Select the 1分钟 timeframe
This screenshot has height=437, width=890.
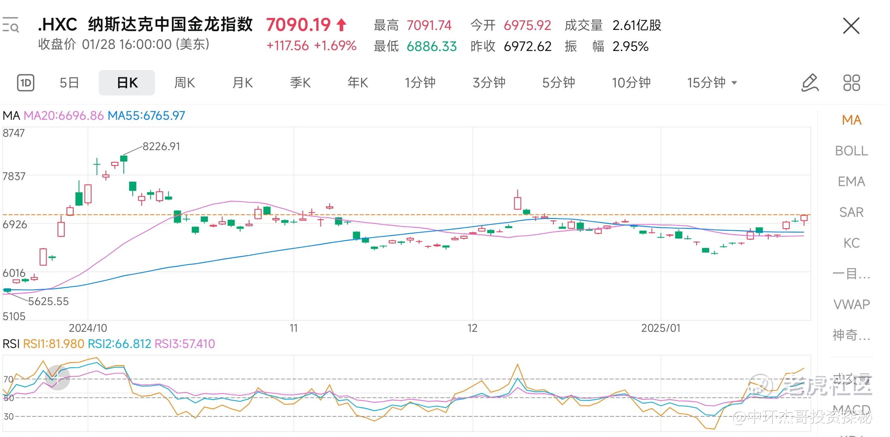420,83
